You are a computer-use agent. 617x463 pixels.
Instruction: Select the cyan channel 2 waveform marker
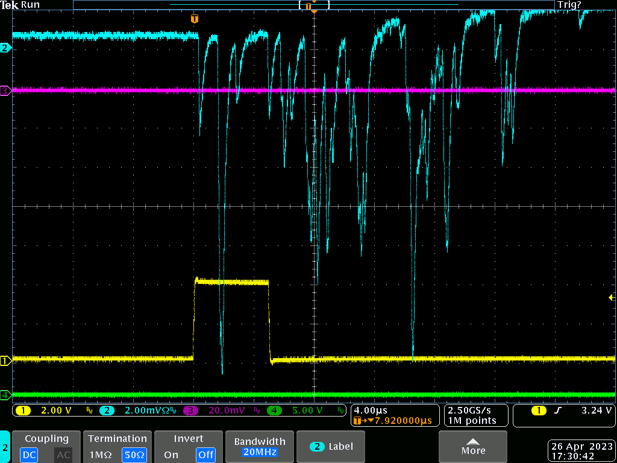pyautogui.click(x=5, y=48)
